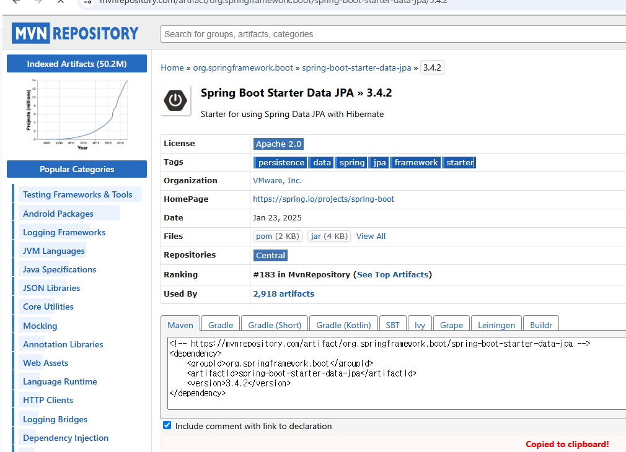Download the pom (2 KB) file
The width and height of the screenshot is (626, 452).
278,236
